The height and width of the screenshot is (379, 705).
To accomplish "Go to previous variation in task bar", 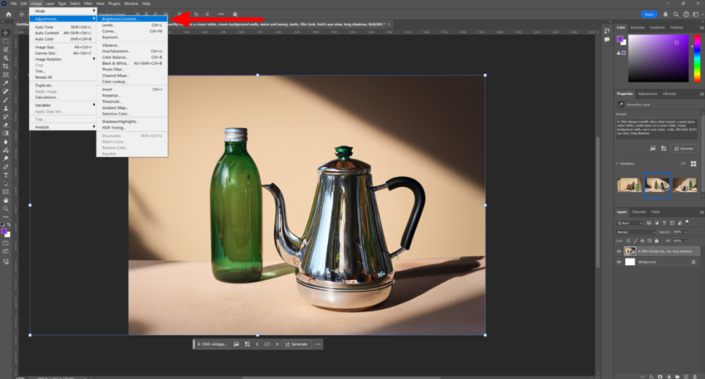I will click(257, 345).
